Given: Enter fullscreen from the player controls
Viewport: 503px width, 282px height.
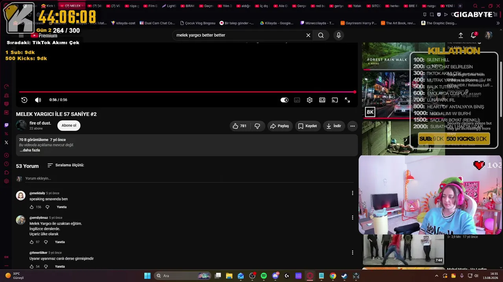Looking at the screenshot, I should 347,100.
